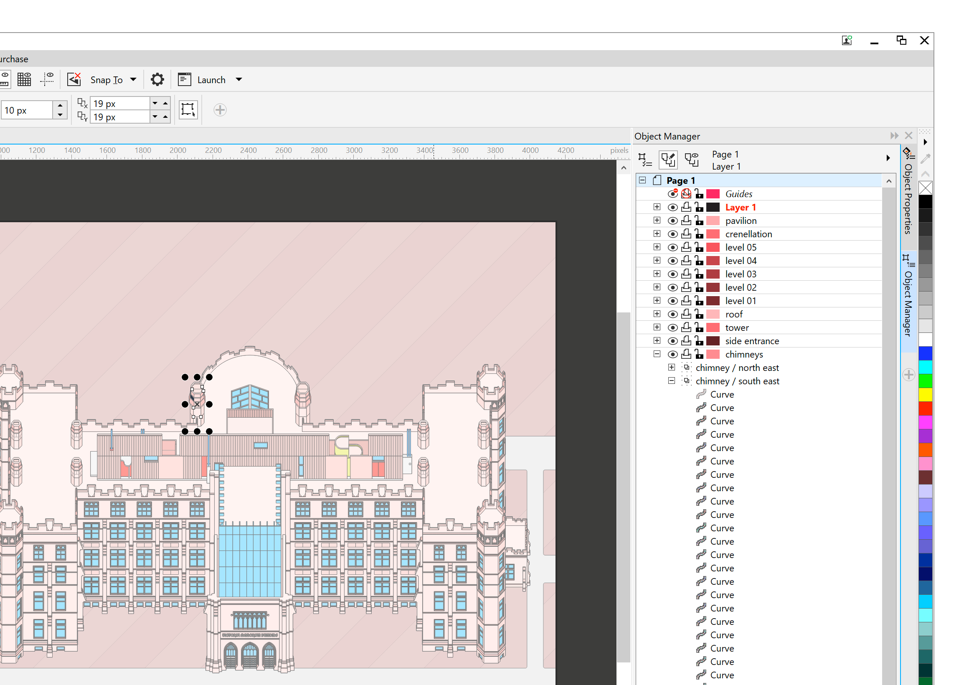Switch to Object Properties docker tab
969x685 pixels.
[908, 198]
